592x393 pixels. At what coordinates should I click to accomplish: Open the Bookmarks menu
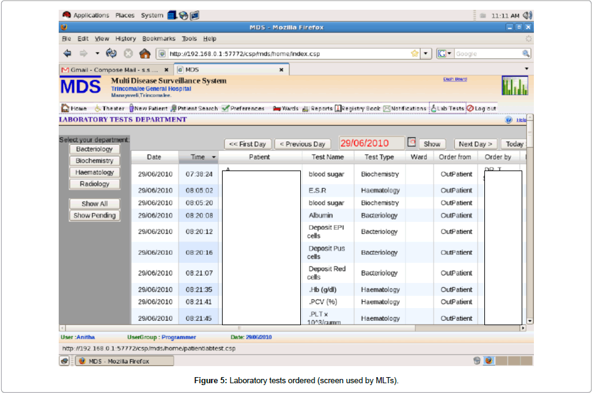click(x=158, y=39)
